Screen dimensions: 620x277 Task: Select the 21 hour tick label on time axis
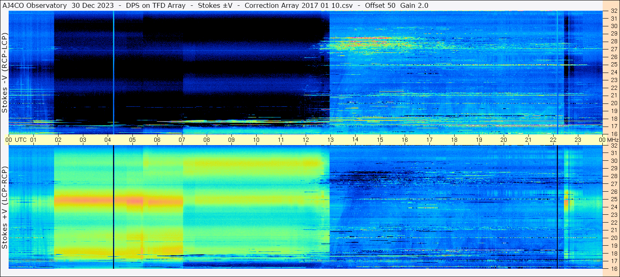(x=528, y=140)
